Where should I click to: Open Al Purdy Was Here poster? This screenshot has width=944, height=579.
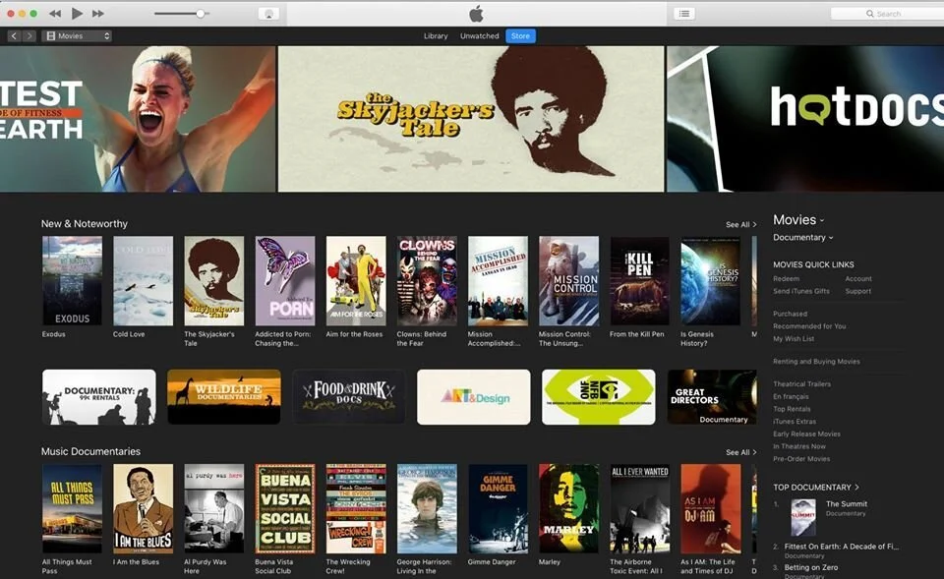point(214,508)
